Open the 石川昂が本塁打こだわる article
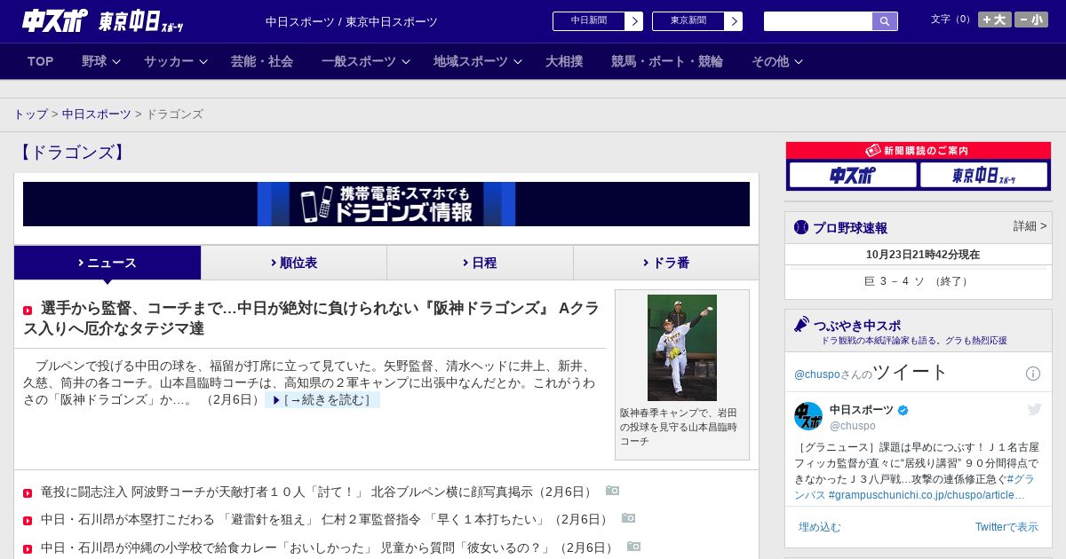1066x559 pixels. pyautogui.click(x=326, y=519)
